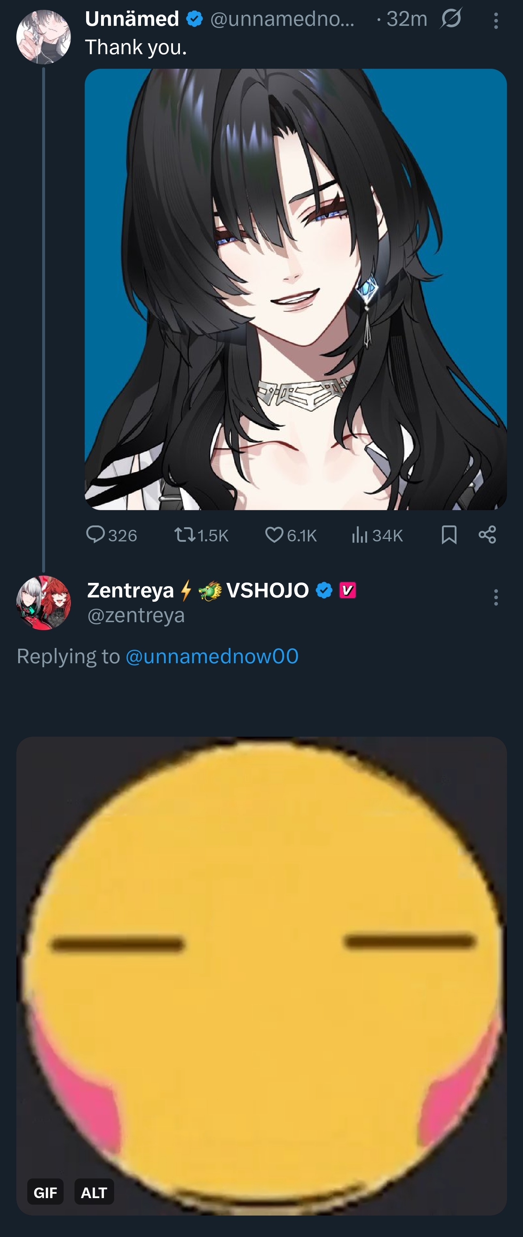Tap Zentreya's blue verified checkmark
523x1237 pixels.
(324, 590)
